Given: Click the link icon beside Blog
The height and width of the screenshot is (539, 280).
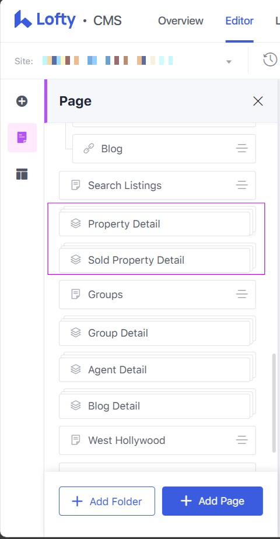Looking at the screenshot, I should (x=89, y=149).
